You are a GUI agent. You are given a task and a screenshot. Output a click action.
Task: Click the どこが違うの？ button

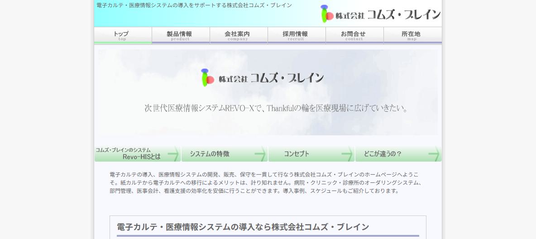point(398,154)
